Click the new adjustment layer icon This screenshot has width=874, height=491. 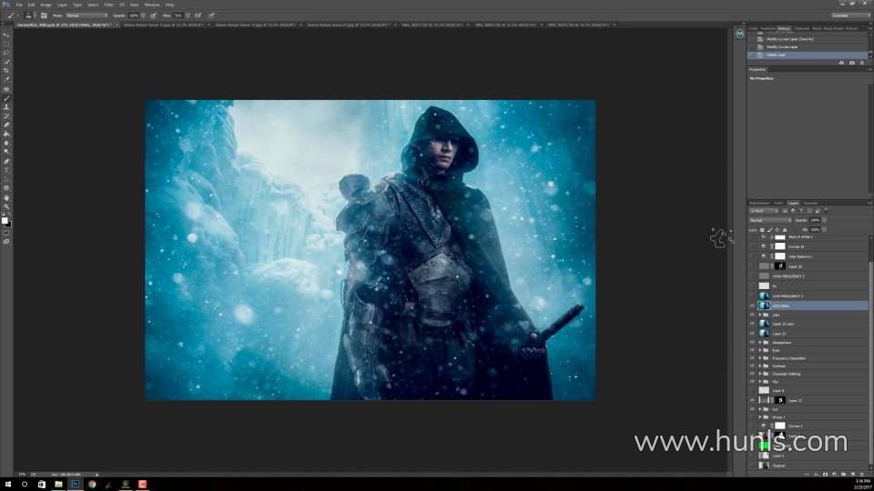point(835,475)
